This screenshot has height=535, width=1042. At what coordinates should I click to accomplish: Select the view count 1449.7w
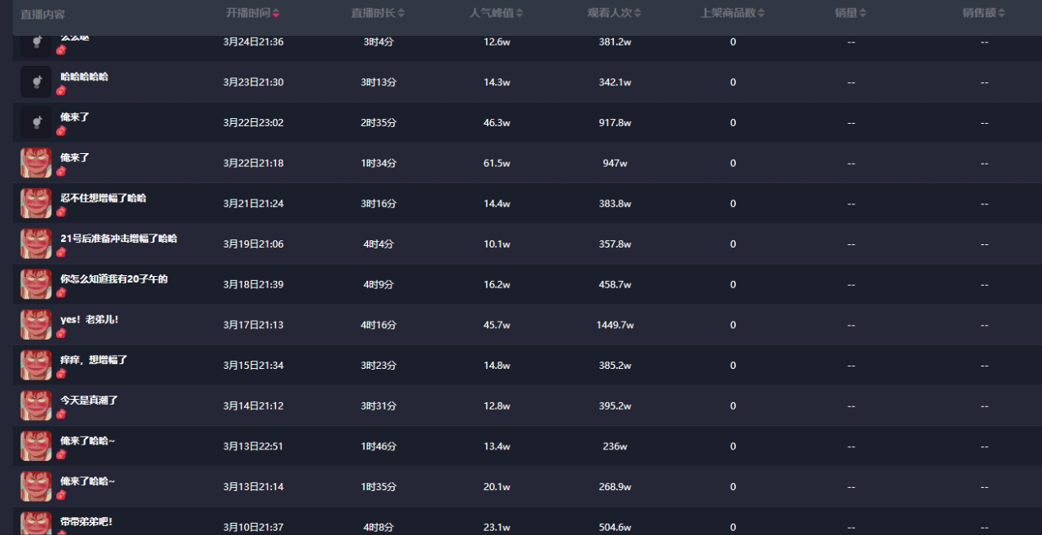point(615,325)
